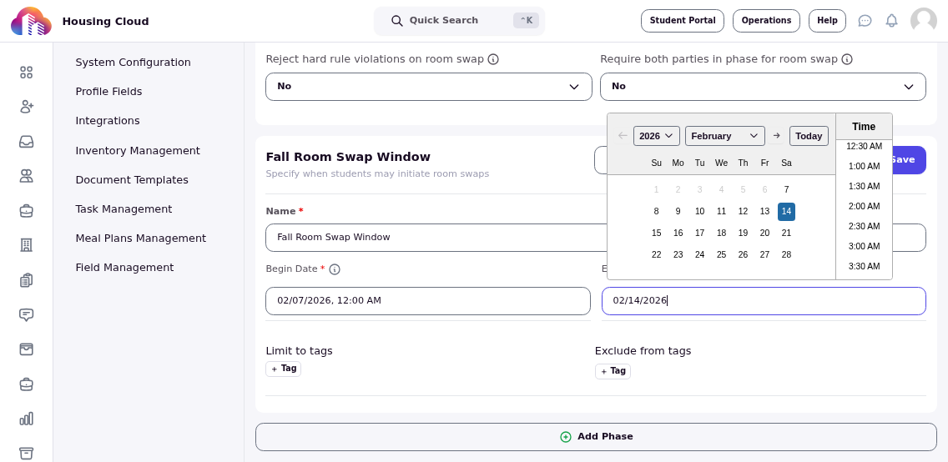Open Integrations in the settings menu
948x462 pixels.
(x=108, y=121)
